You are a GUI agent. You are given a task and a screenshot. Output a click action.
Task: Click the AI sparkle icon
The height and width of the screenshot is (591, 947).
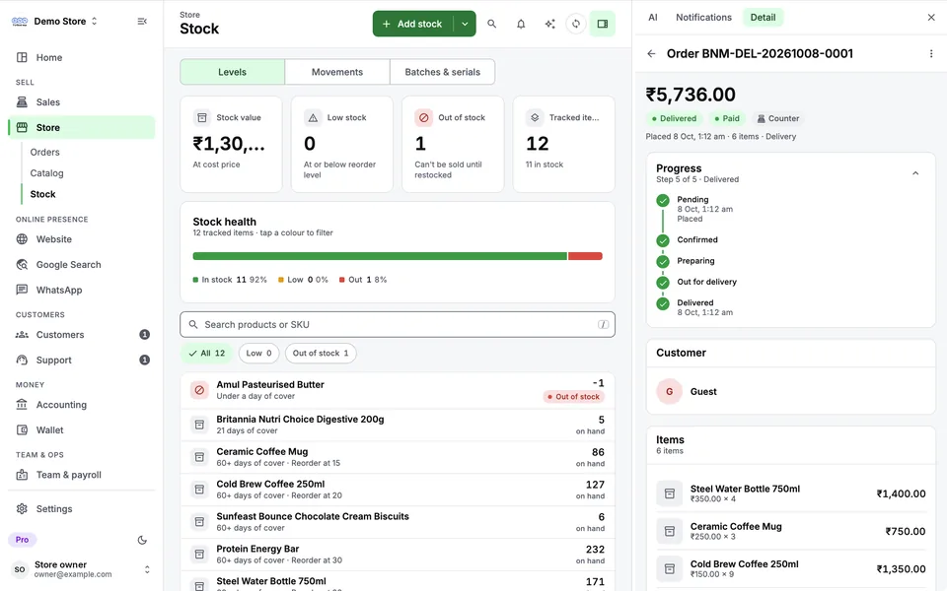tap(549, 24)
